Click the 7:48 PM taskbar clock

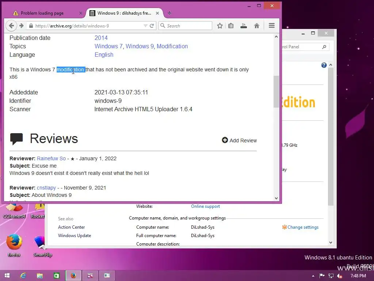358,276
